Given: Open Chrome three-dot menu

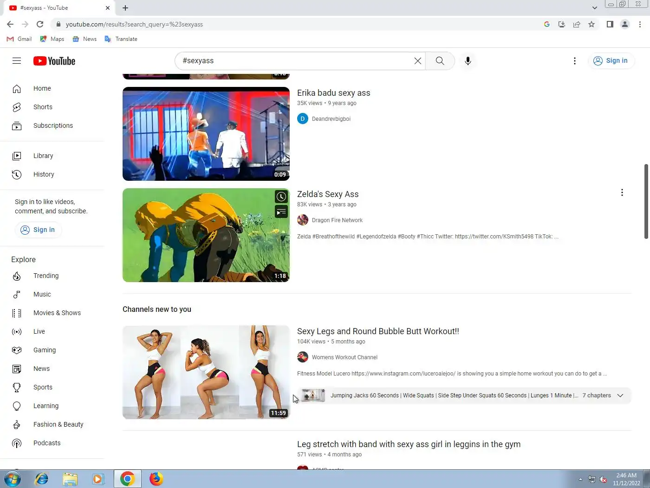Looking at the screenshot, I should pyautogui.click(x=640, y=24).
